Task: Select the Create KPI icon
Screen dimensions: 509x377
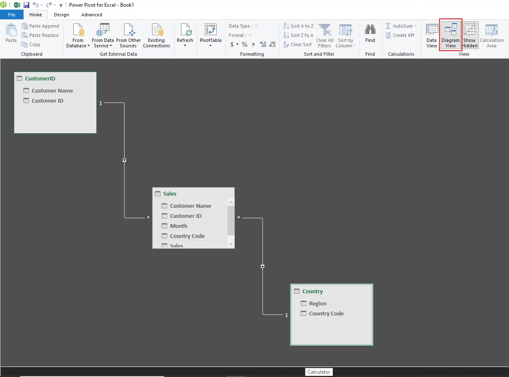Action: tap(400, 35)
